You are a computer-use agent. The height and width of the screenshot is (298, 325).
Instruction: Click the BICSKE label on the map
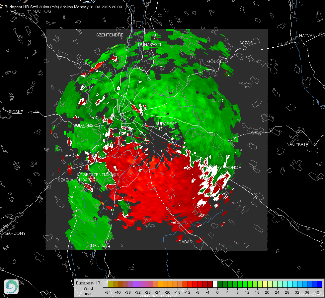coord(16,112)
